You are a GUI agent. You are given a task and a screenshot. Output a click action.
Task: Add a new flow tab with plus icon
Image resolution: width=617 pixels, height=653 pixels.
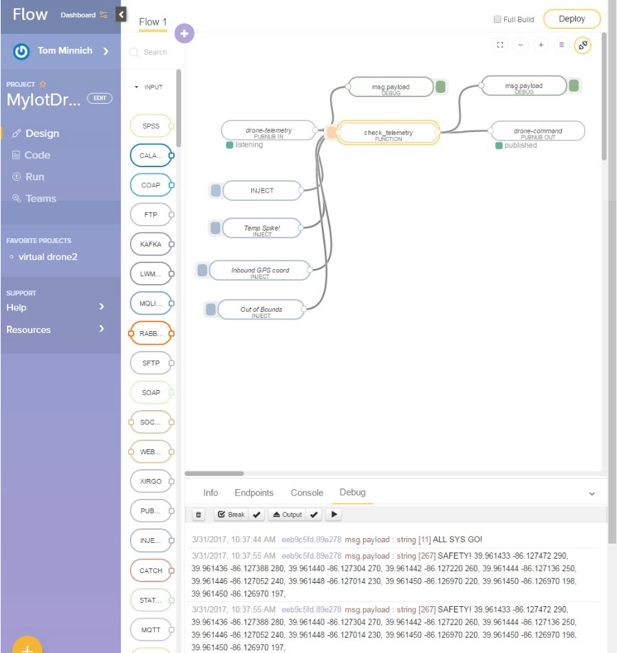coord(184,33)
